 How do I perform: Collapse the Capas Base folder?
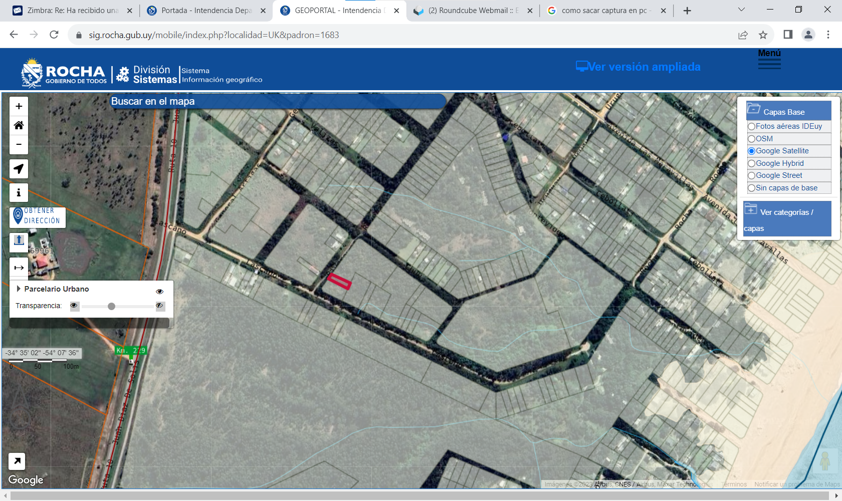coord(753,109)
